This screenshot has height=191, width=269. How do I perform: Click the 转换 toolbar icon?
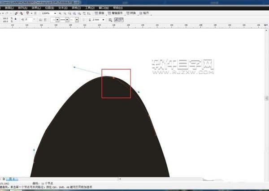tap(131, 13)
